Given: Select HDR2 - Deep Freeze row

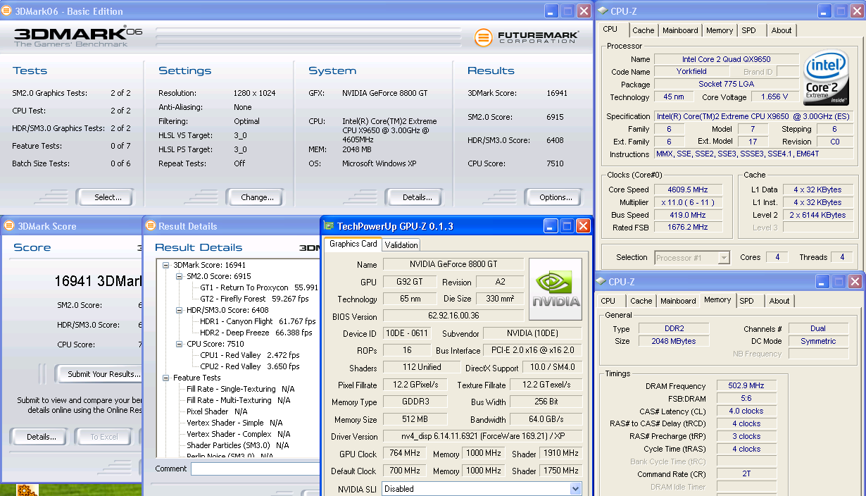Looking at the screenshot, I should pyautogui.click(x=256, y=333).
